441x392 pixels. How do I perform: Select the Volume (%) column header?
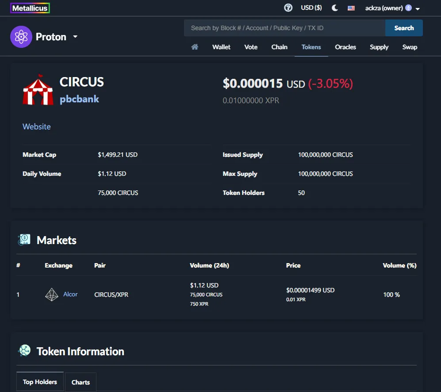click(x=399, y=265)
